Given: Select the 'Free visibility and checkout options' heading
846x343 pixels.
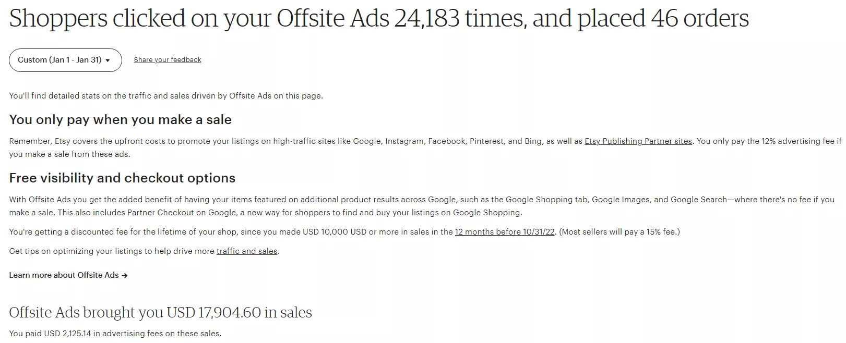Looking at the screenshot, I should [x=122, y=178].
